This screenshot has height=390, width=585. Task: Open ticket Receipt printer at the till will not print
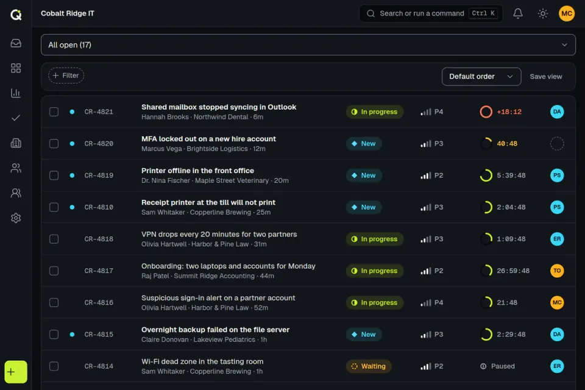tap(208, 203)
